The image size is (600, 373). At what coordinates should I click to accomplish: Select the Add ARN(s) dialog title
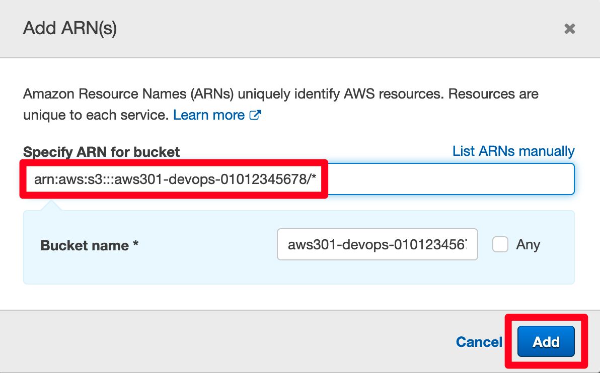(x=70, y=28)
